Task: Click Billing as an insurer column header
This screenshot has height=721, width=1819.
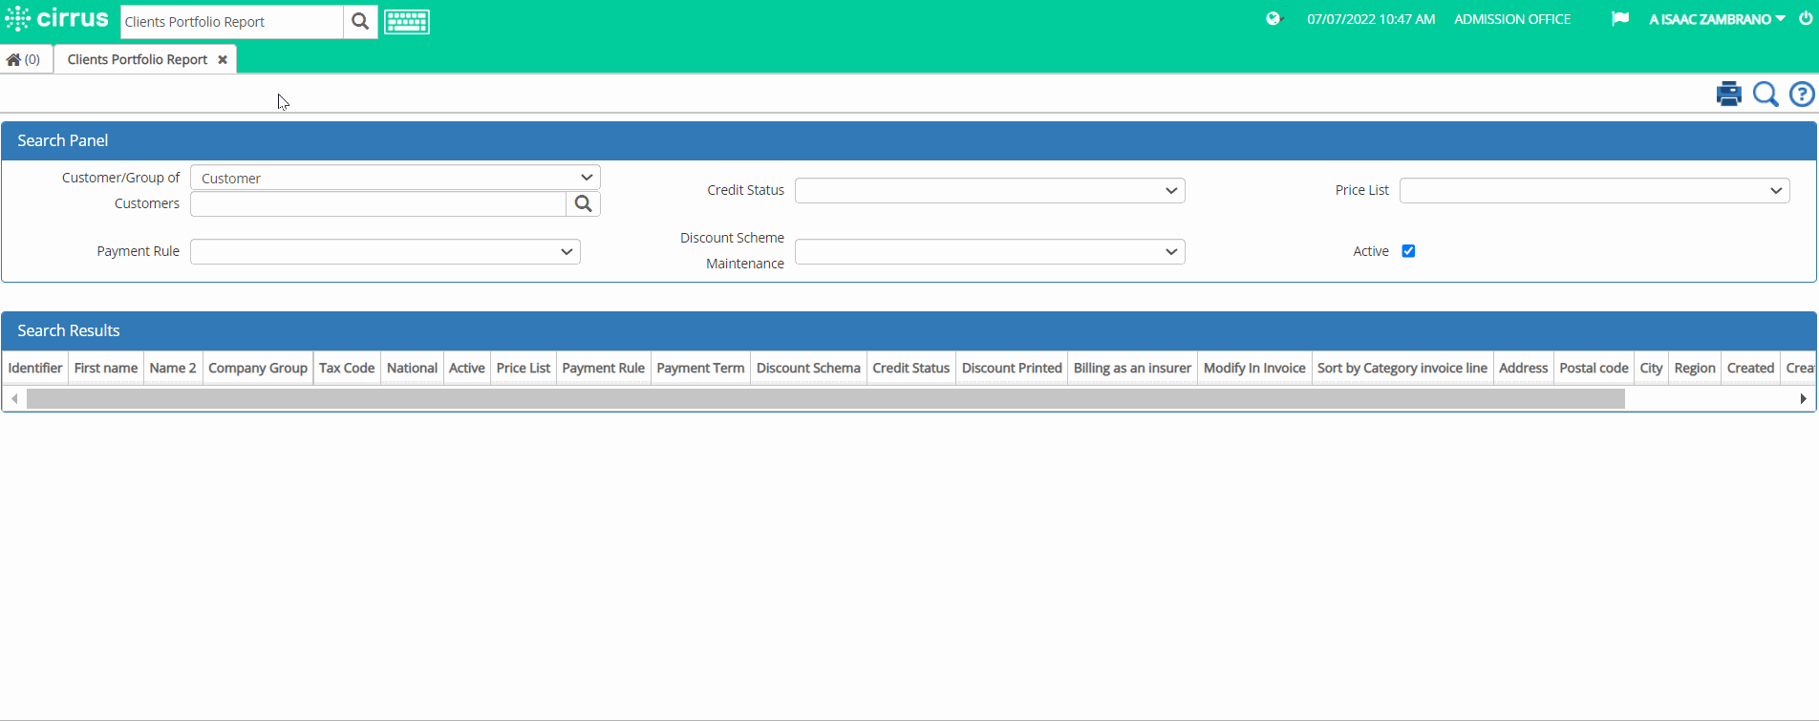Action: pyautogui.click(x=1132, y=368)
